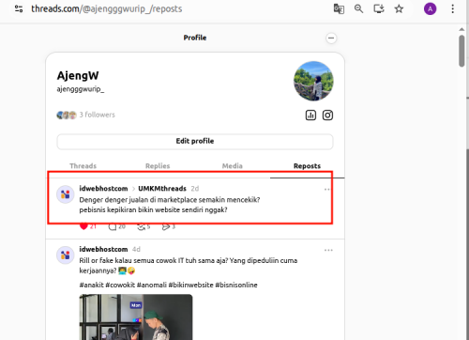
Task: Open the AjengW profile picture
Action: 313,81
